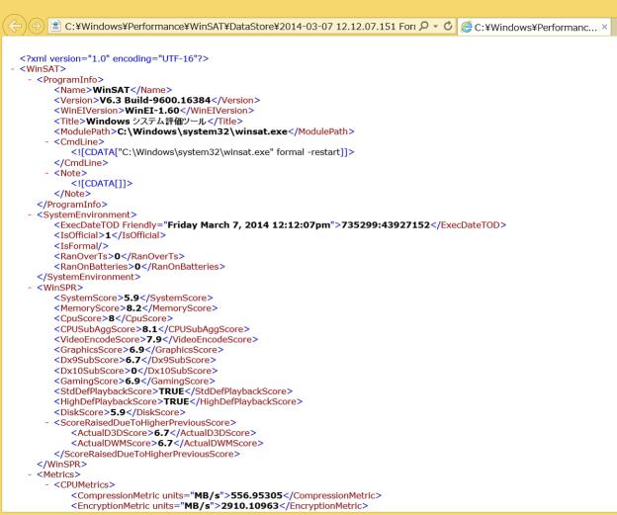This screenshot has height=515, width=617.
Task: Click the CpuScore value 8
Action: (112, 318)
